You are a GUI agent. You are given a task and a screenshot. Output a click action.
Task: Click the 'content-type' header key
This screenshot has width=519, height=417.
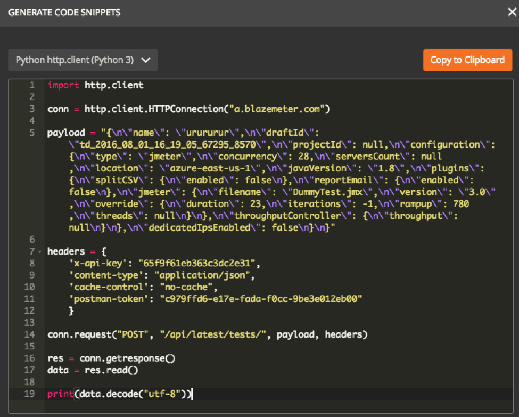tap(106, 275)
